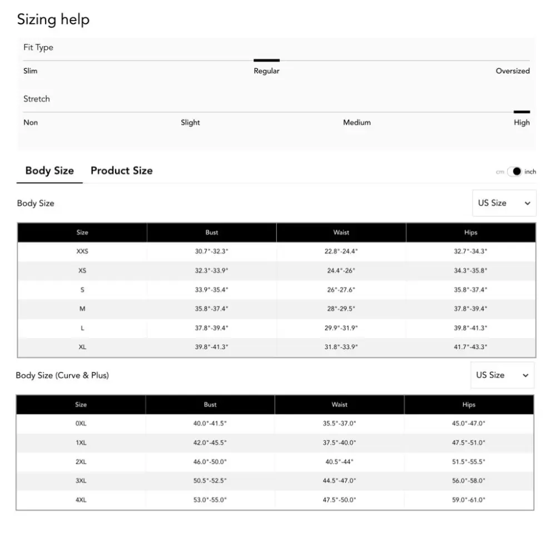Click the M size row label
Image resolution: width=556 pixels, height=556 pixels.
(x=82, y=309)
